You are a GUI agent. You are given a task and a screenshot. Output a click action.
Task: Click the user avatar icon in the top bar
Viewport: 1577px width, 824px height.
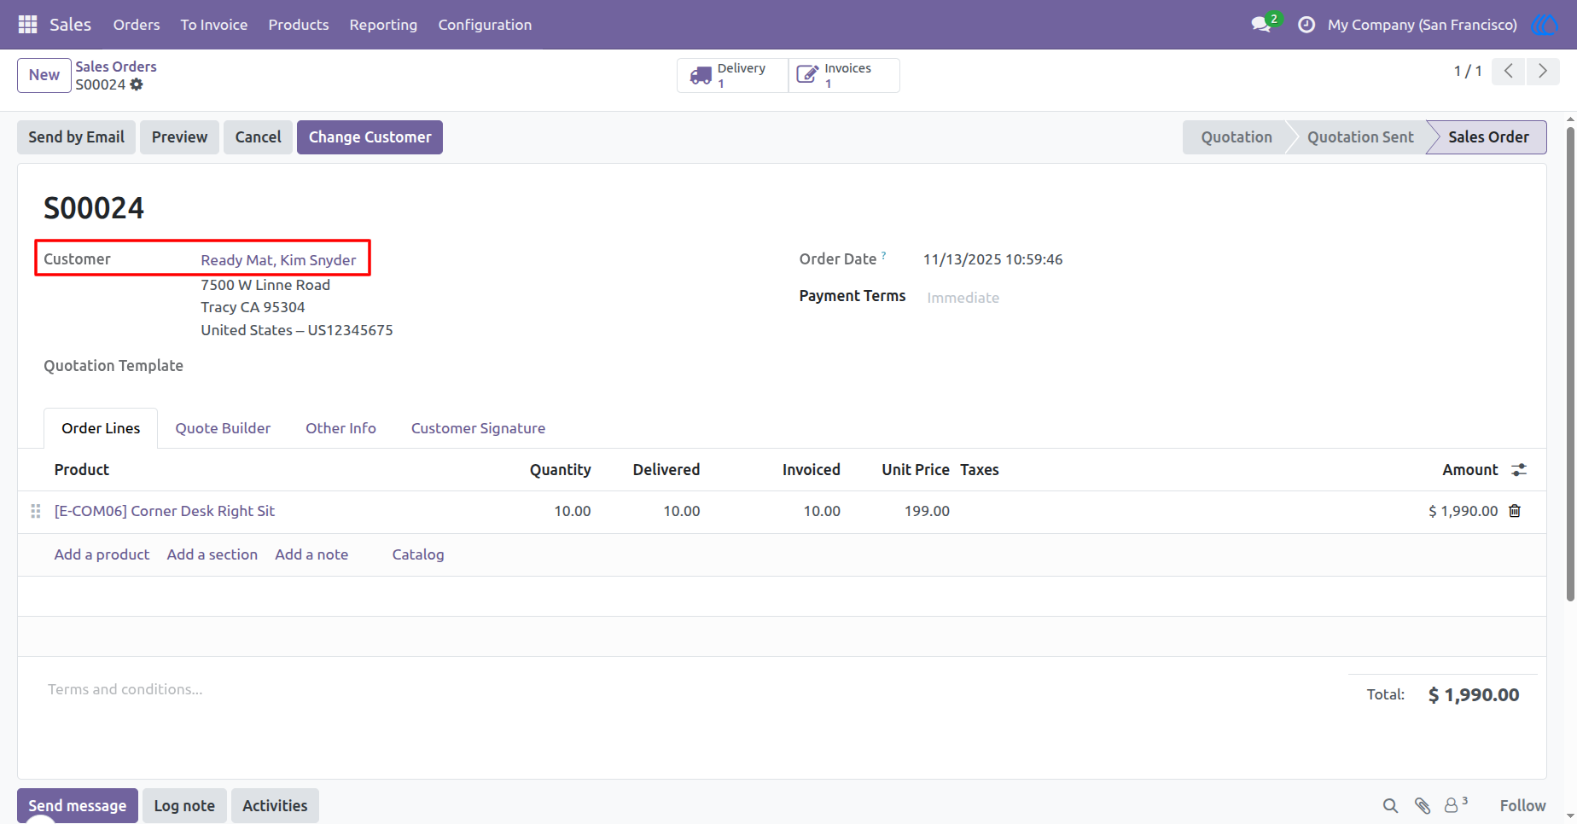[1545, 25]
